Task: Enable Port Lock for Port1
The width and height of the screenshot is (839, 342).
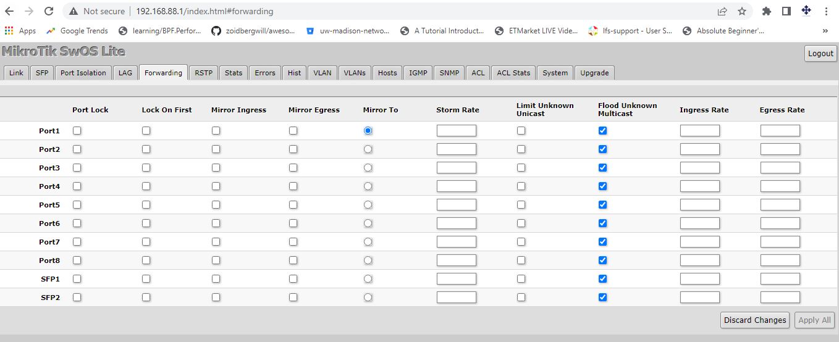Action: (77, 131)
